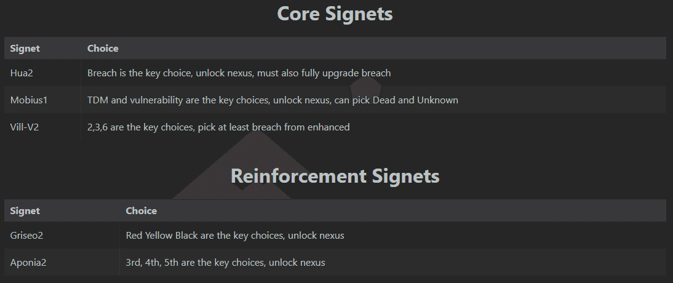Click the Vill-V2 choice text about 2,3,6
The image size is (673, 283).
pyautogui.click(x=218, y=127)
